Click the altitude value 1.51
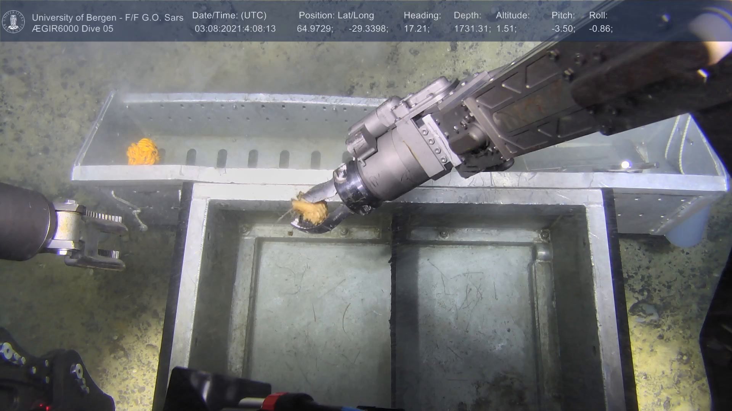The width and height of the screenshot is (732, 411). pyautogui.click(x=506, y=29)
